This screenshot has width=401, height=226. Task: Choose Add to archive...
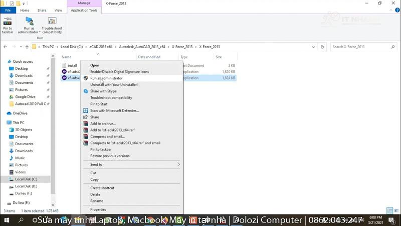pyautogui.click(x=132, y=124)
